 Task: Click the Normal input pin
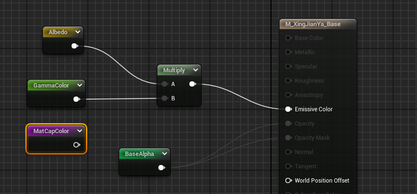pos(288,152)
